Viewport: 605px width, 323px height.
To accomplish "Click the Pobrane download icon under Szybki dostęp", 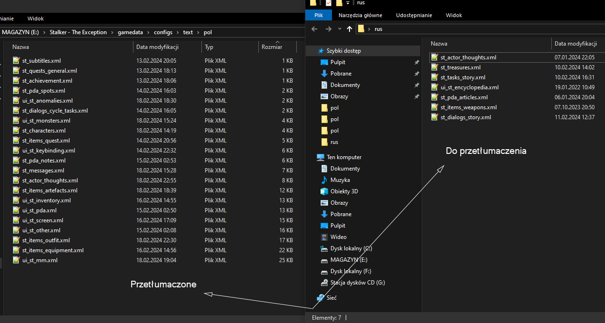I will 324,73.
